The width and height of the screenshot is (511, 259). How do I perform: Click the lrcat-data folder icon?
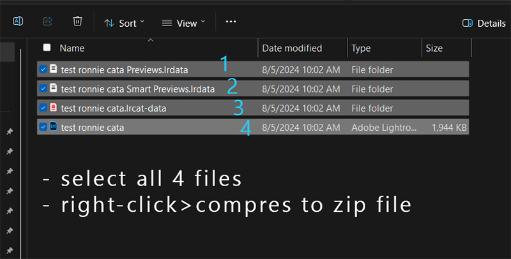pyautogui.click(x=54, y=108)
